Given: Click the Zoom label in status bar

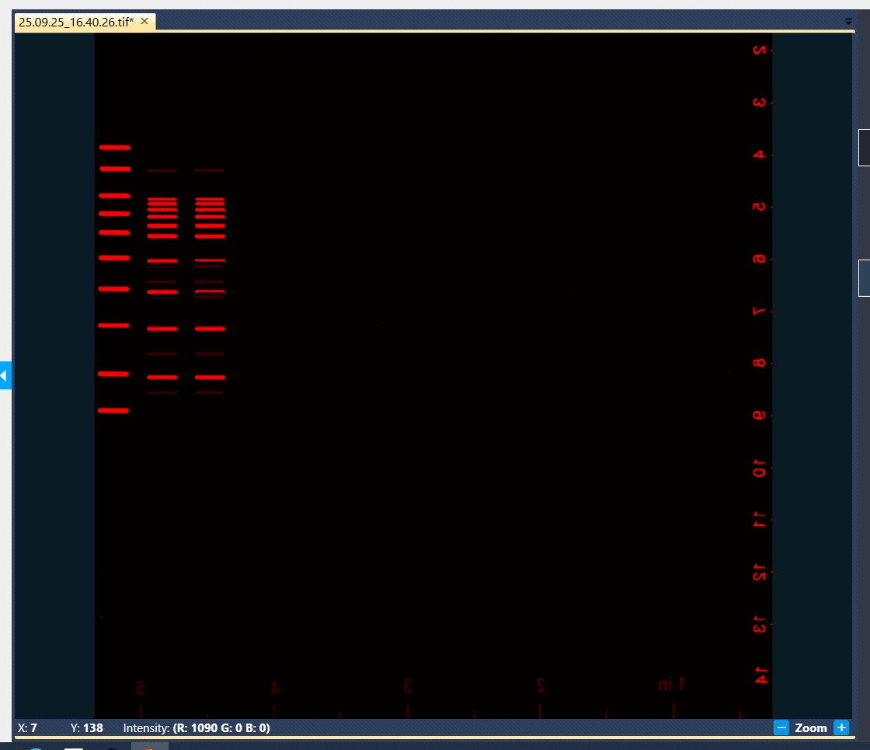Looking at the screenshot, I should point(811,728).
